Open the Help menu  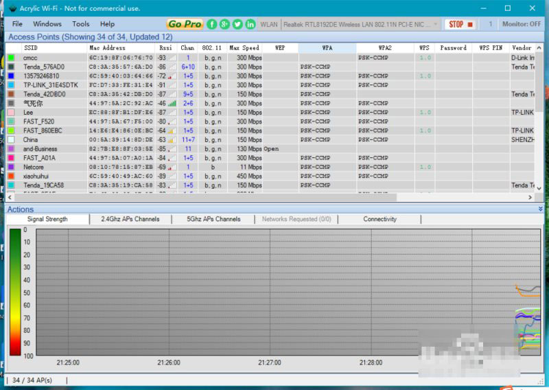(107, 24)
